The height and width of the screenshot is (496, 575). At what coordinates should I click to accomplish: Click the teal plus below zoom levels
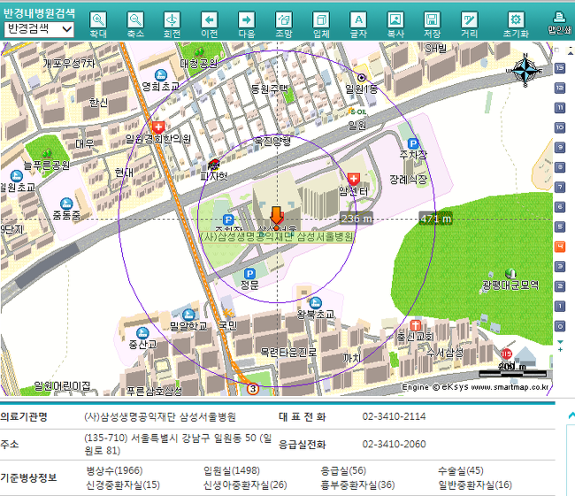pos(560,350)
